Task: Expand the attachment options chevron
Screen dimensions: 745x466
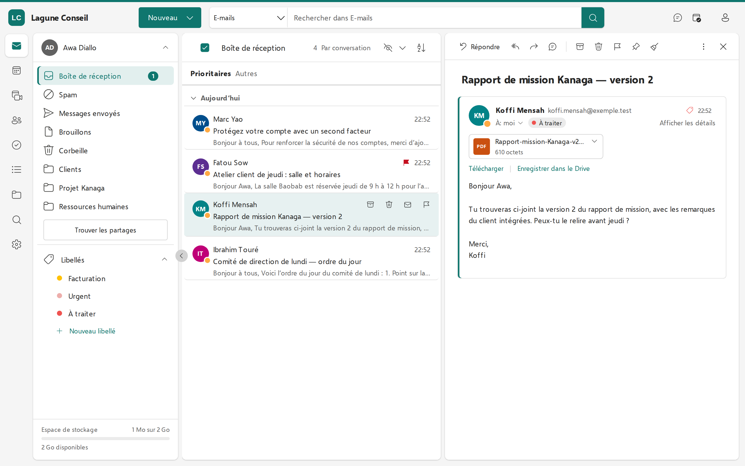Action: point(594,141)
